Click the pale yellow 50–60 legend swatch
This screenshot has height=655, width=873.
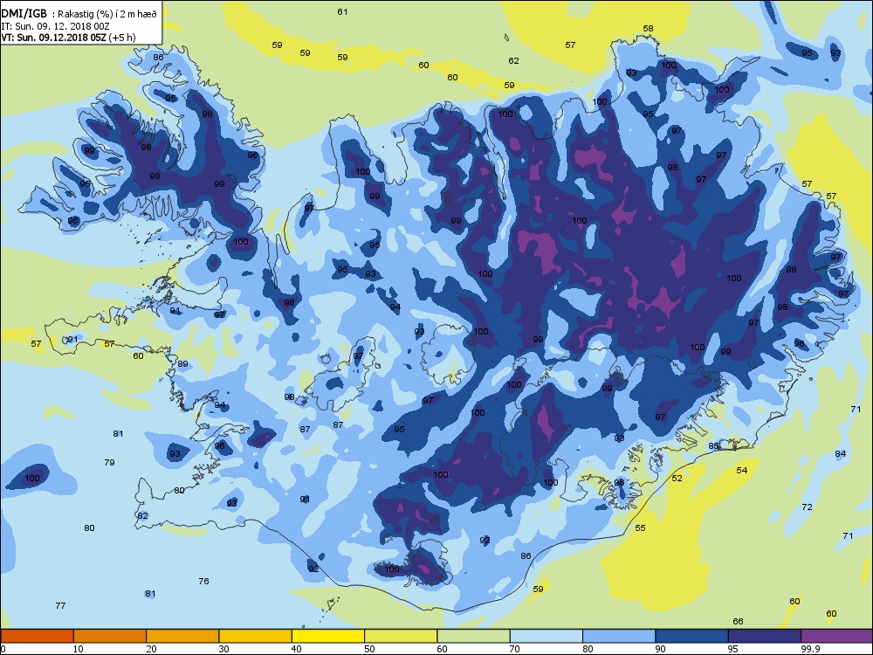401,636
